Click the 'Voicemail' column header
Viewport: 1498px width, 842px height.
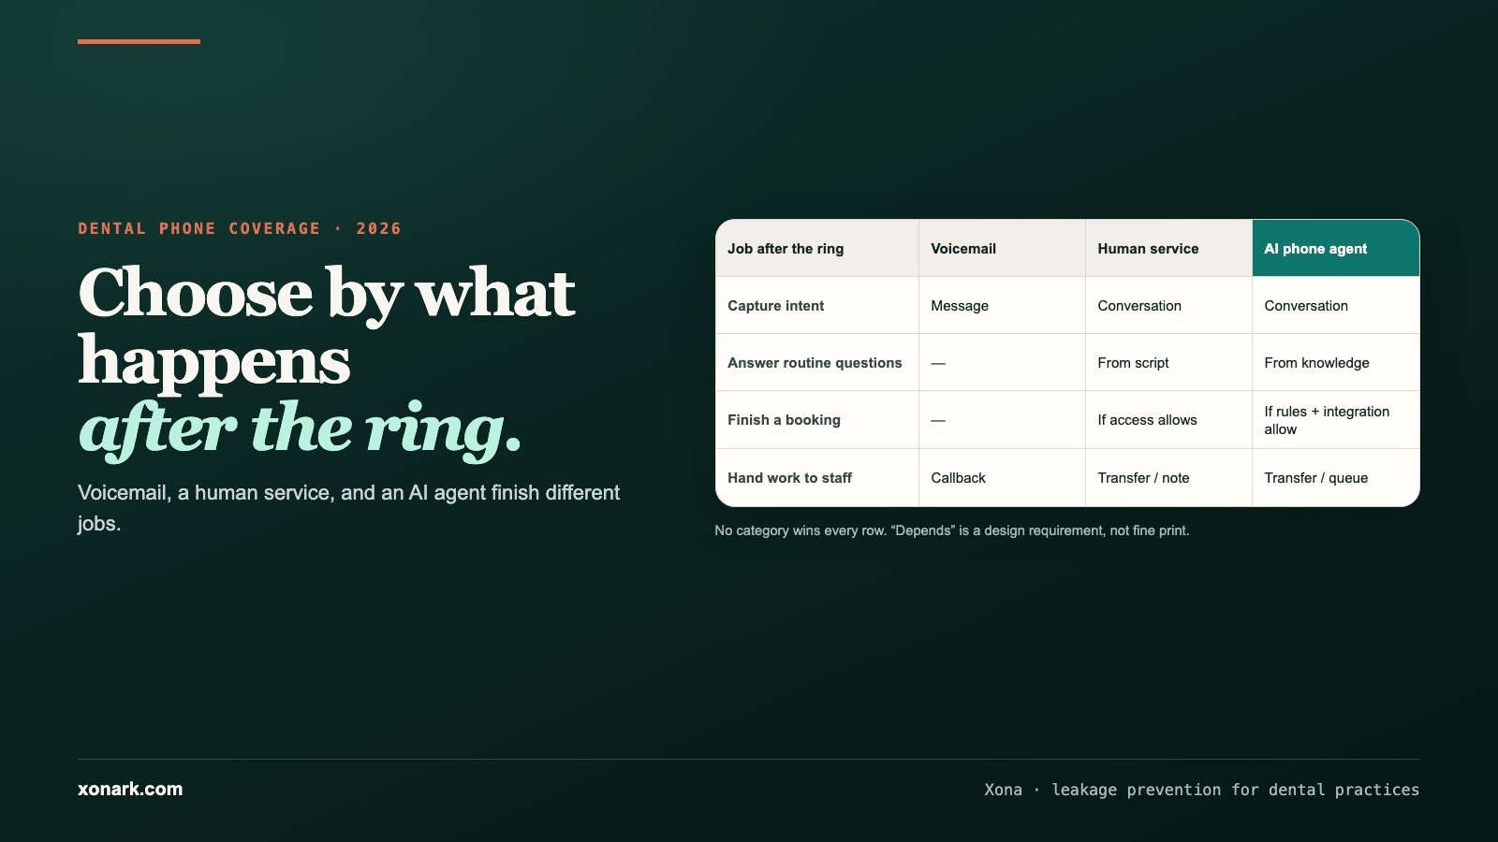pos(1002,248)
